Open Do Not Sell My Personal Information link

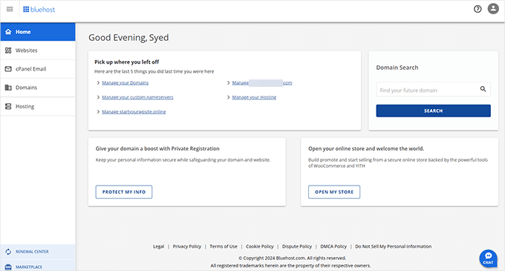(x=394, y=246)
